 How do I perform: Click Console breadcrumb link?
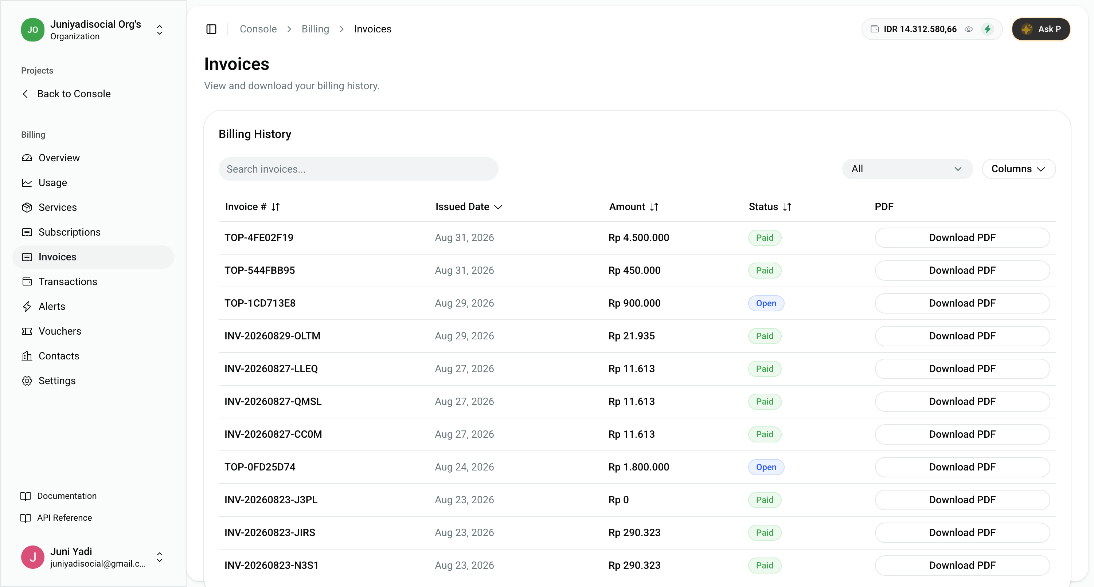tap(258, 29)
